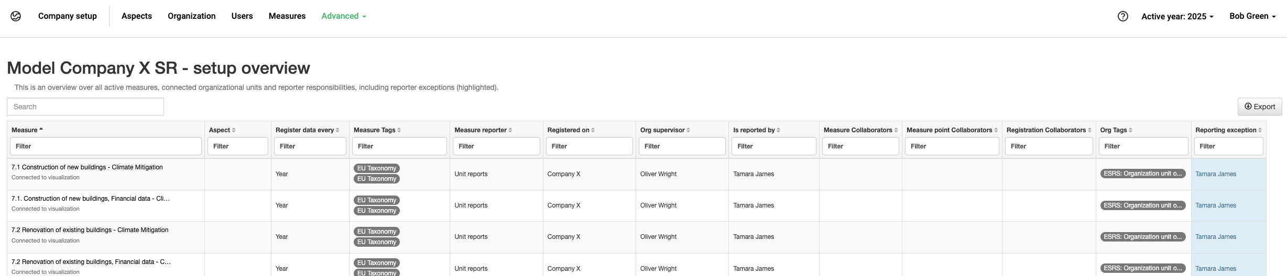The width and height of the screenshot is (1287, 276).
Task: Sort the Org supervisor column
Action: coord(688,130)
